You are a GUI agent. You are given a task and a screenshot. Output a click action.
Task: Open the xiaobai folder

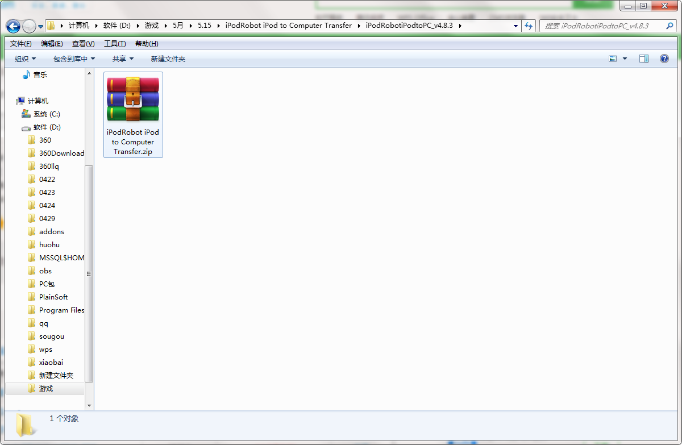pyautogui.click(x=51, y=362)
